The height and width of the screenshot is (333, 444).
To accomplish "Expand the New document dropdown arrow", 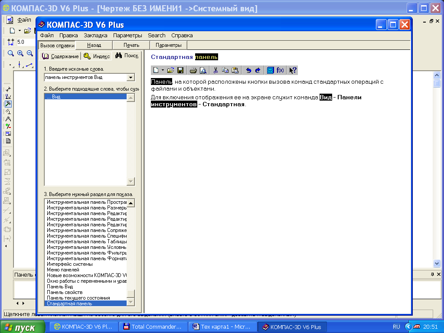I will click(x=20, y=31).
